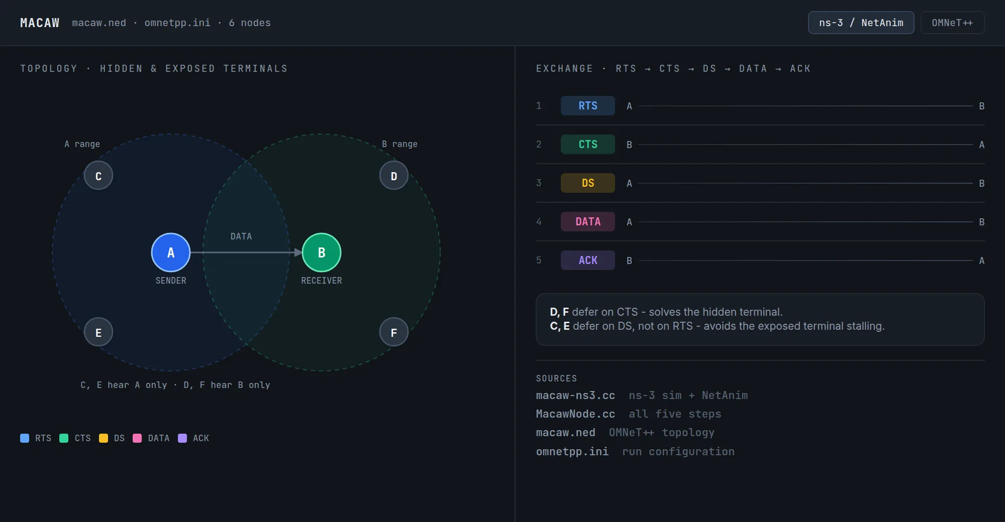Open the MacawNode.cc source file

tap(575, 414)
